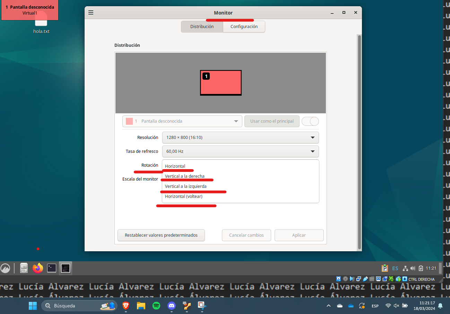Pick Vertical a la izquierda rotation
Image resolution: width=450 pixels, height=314 pixels.
pos(186,186)
